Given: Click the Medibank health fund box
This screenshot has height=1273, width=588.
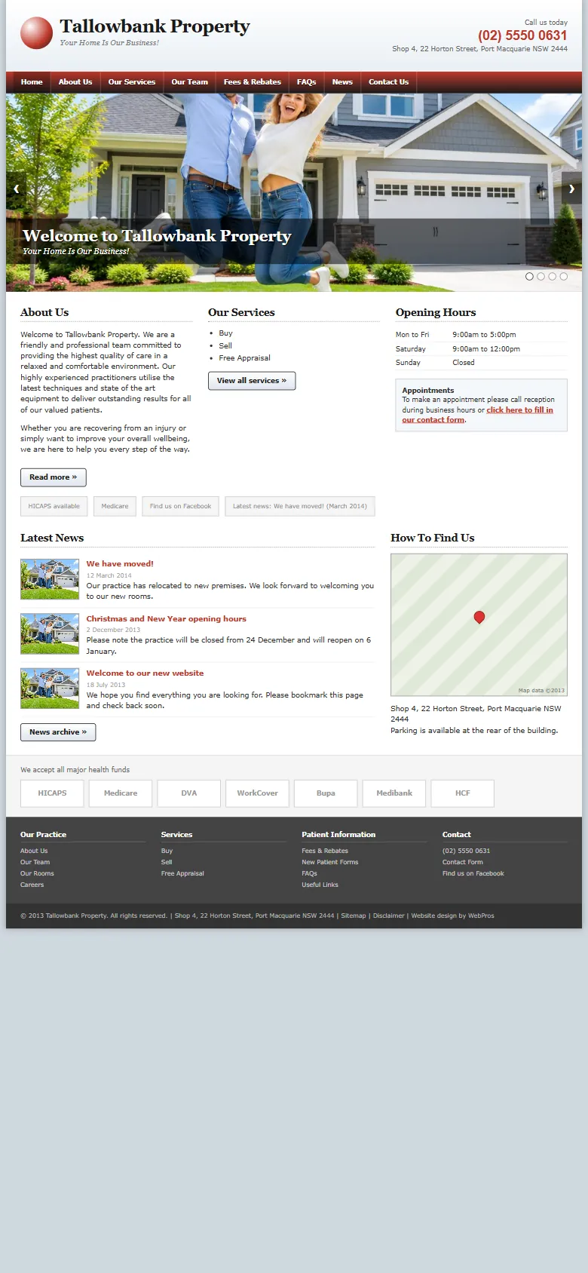Looking at the screenshot, I should 394,793.
